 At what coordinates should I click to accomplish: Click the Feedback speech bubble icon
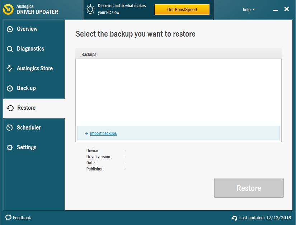(x=8, y=217)
